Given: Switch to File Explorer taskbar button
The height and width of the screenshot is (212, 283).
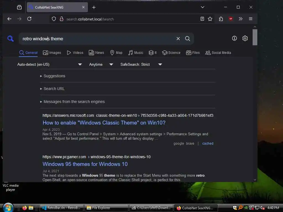Looking at the screenshot, I should coord(106,208).
